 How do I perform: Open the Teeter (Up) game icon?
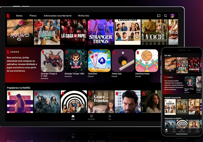click(123, 61)
